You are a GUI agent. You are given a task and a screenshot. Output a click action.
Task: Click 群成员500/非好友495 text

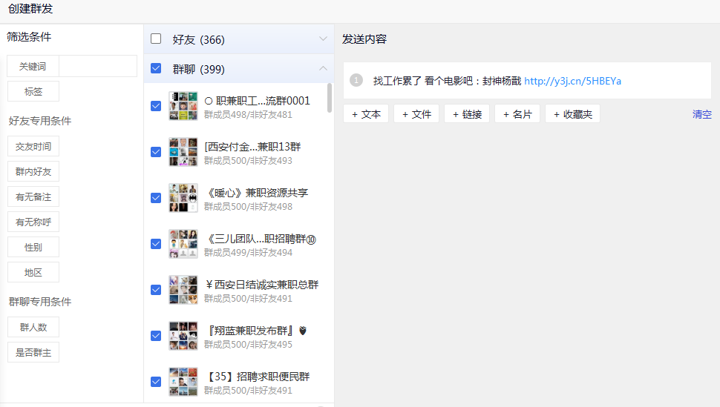tap(248, 344)
